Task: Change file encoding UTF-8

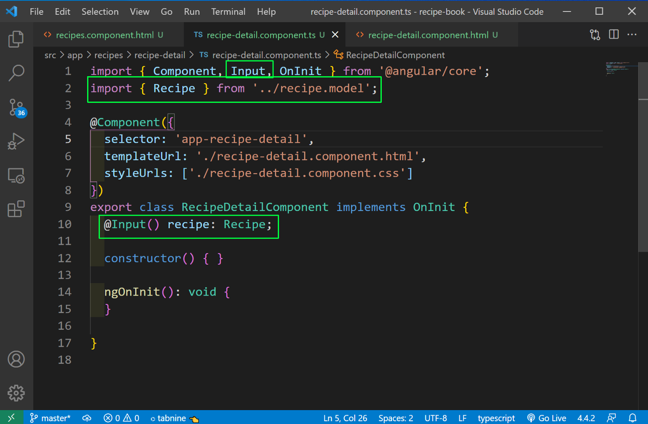Action: [436, 418]
